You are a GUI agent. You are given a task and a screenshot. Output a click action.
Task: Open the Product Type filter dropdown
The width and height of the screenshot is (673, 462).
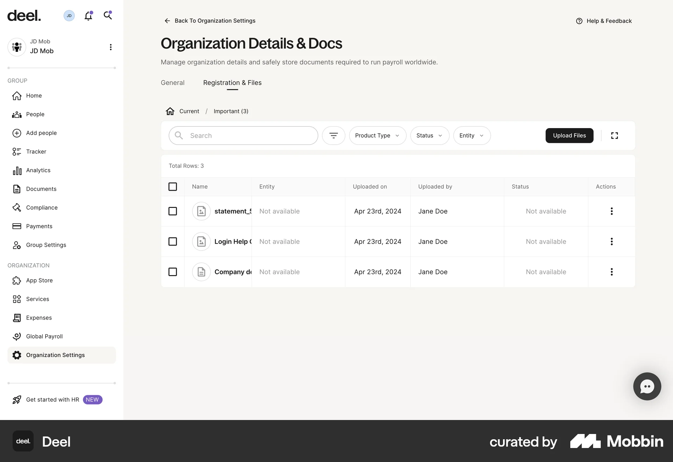click(377, 135)
